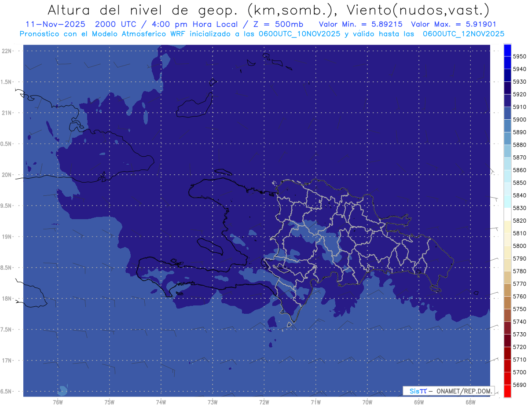
Task: Click the '76W' longitude label
Action: [58, 402]
